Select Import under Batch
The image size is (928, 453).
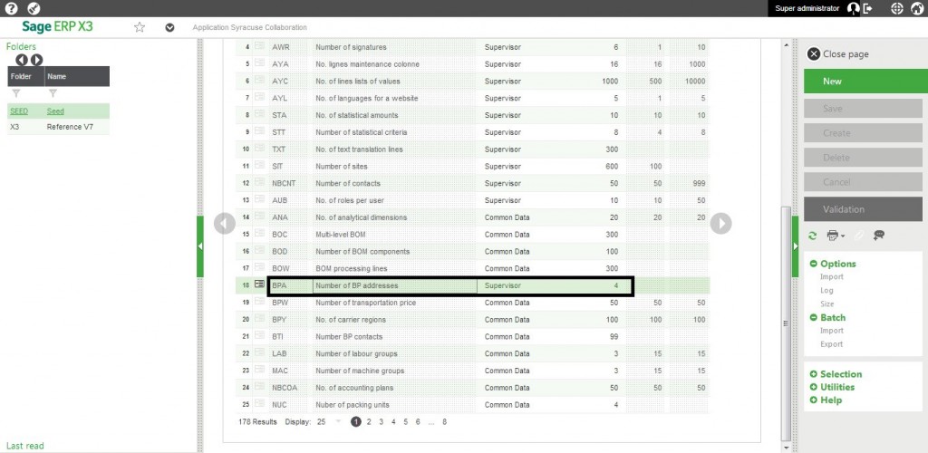coord(831,331)
